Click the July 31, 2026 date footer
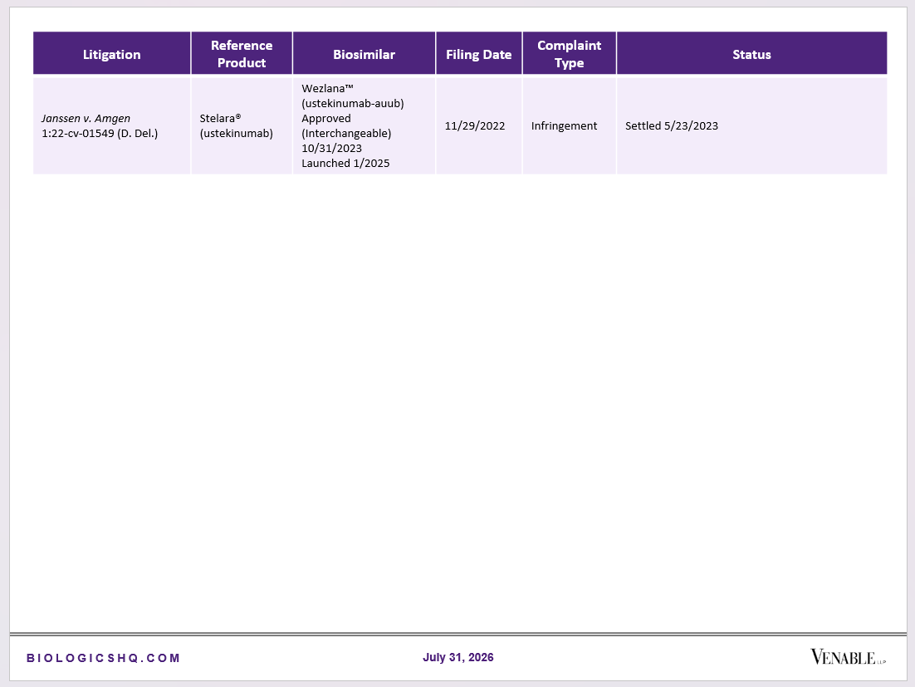 458,657
